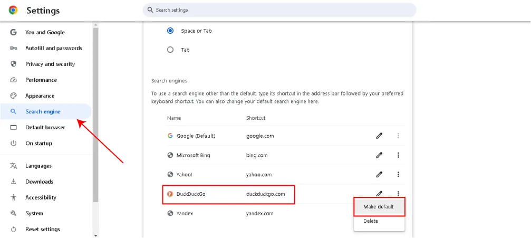Click the Google (Default) engine name
Viewport: 531px width, 238px height.
(196, 136)
